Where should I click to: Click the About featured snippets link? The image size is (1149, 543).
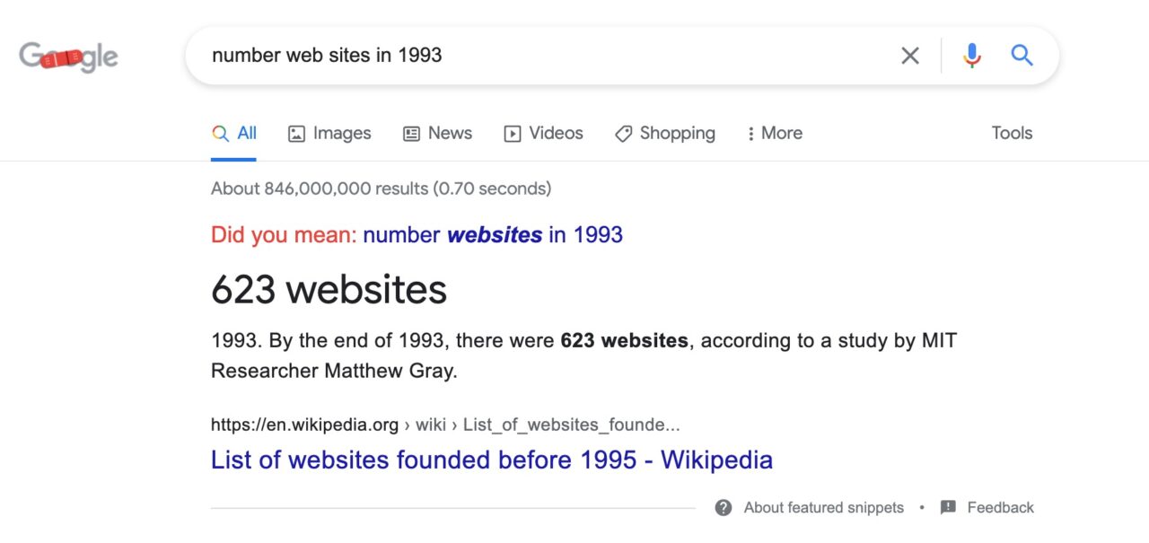click(x=823, y=508)
